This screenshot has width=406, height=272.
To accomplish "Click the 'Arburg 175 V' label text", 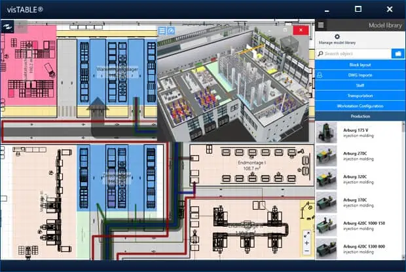I will click(x=356, y=130).
